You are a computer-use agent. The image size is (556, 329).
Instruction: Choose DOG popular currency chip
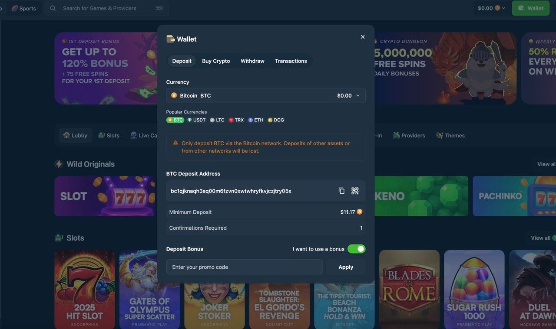coord(276,120)
